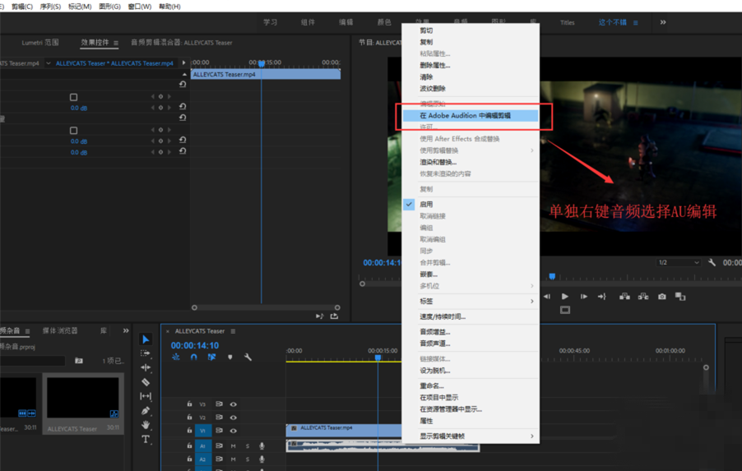Screen dimensions: 742x471
Task: Click 速度/持续时间 in the context menu
Action: 443,316
